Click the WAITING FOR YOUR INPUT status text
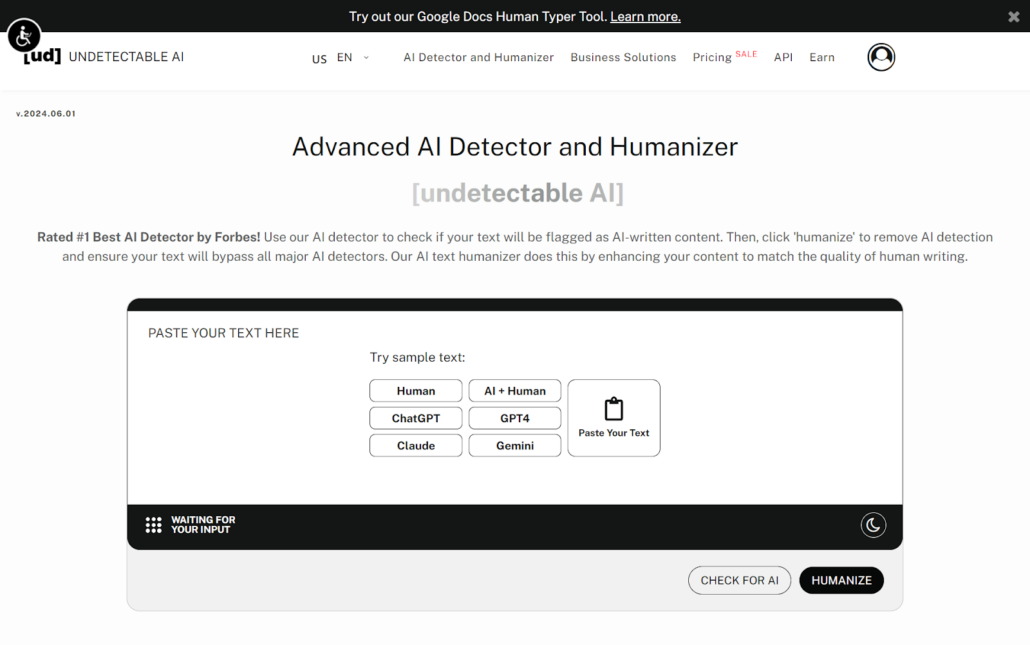Viewport: 1030px width, 645px height. pos(203,525)
